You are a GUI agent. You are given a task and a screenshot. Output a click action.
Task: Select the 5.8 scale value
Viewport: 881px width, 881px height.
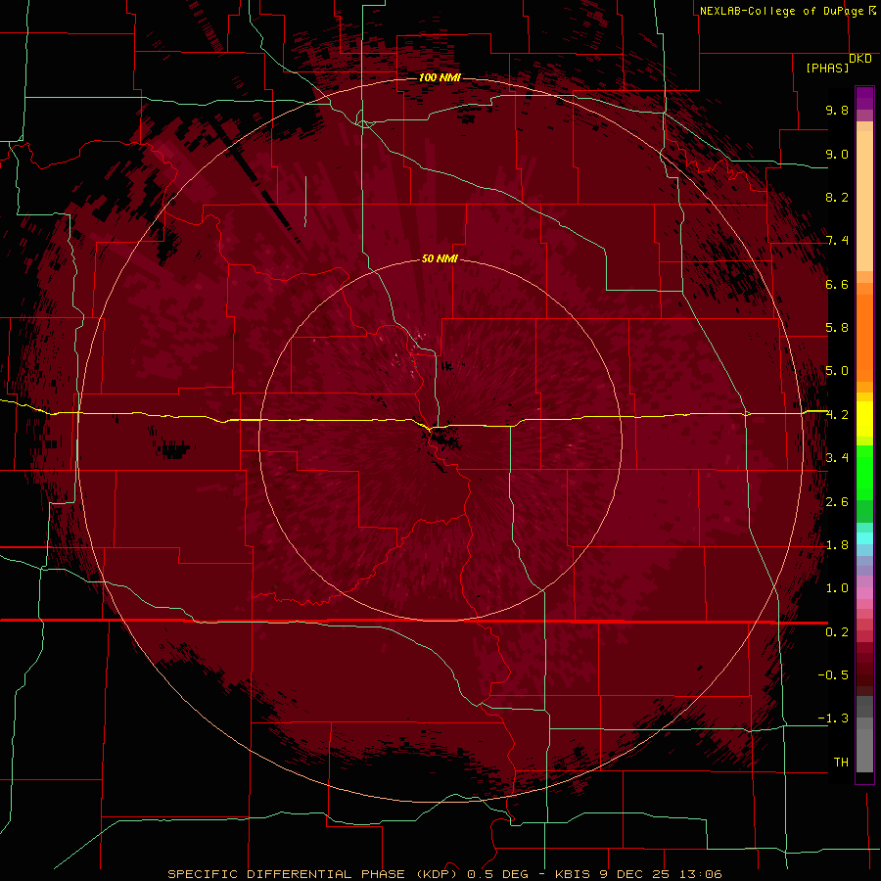click(837, 328)
